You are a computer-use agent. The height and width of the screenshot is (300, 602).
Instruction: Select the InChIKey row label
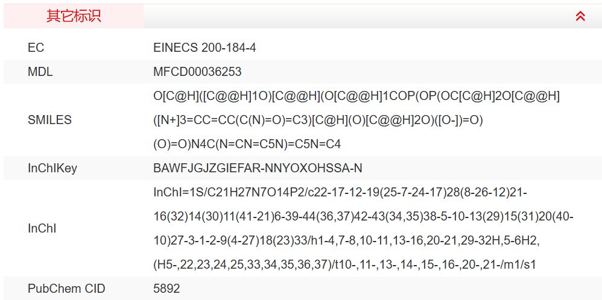52,168
